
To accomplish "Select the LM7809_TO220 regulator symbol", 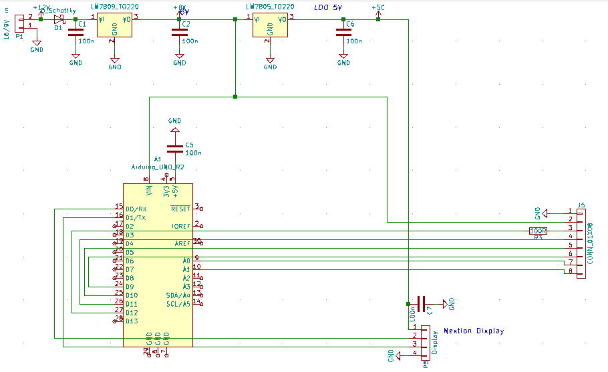I will pyautogui.click(x=114, y=25).
